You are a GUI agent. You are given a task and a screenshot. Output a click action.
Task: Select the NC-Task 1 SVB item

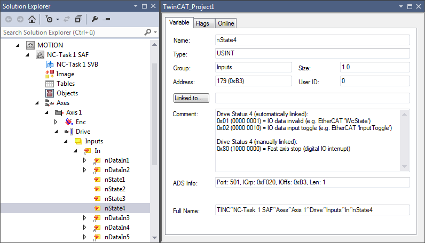tap(77, 64)
